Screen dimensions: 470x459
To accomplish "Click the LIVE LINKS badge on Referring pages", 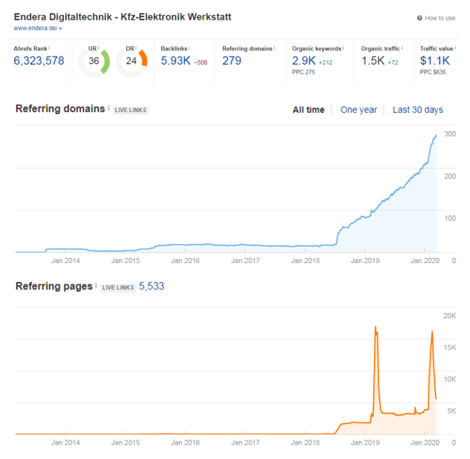I will (x=118, y=287).
